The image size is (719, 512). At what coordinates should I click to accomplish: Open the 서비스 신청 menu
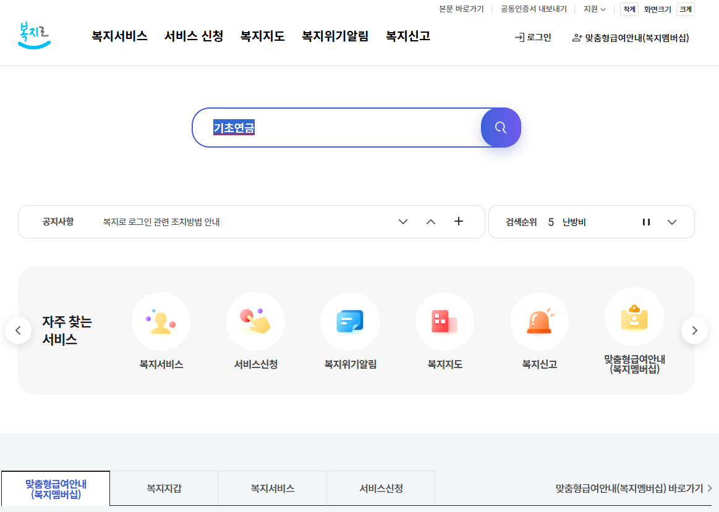[194, 36]
